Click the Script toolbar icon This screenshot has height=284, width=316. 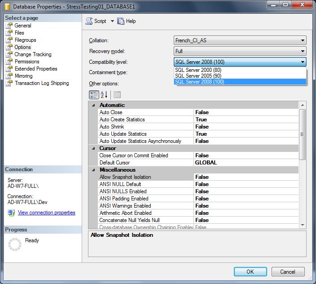(89, 21)
